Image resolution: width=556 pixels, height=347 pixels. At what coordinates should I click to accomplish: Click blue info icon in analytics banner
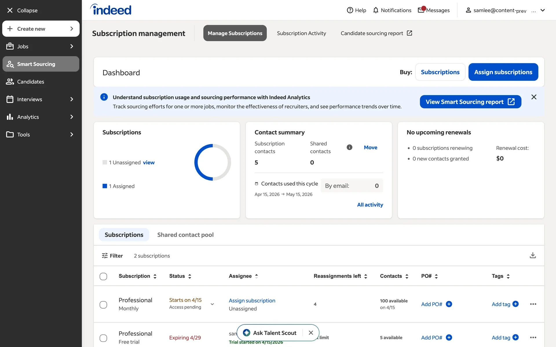[x=104, y=97]
